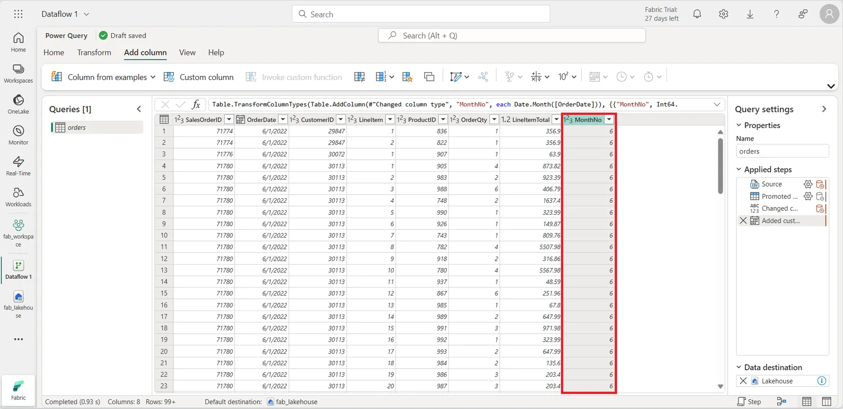Click the Search (Alt + Q) box

512,35
